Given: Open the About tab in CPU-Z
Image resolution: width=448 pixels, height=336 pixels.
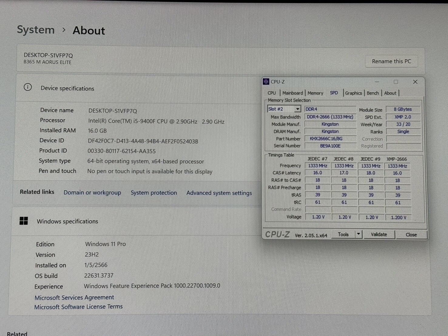Looking at the screenshot, I should point(390,93).
